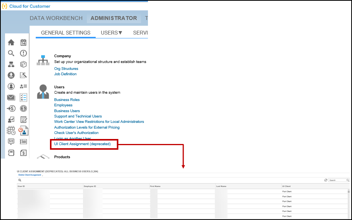The image size is (352, 220).
Task: Click the Company section heading
Action: coord(62,56)
